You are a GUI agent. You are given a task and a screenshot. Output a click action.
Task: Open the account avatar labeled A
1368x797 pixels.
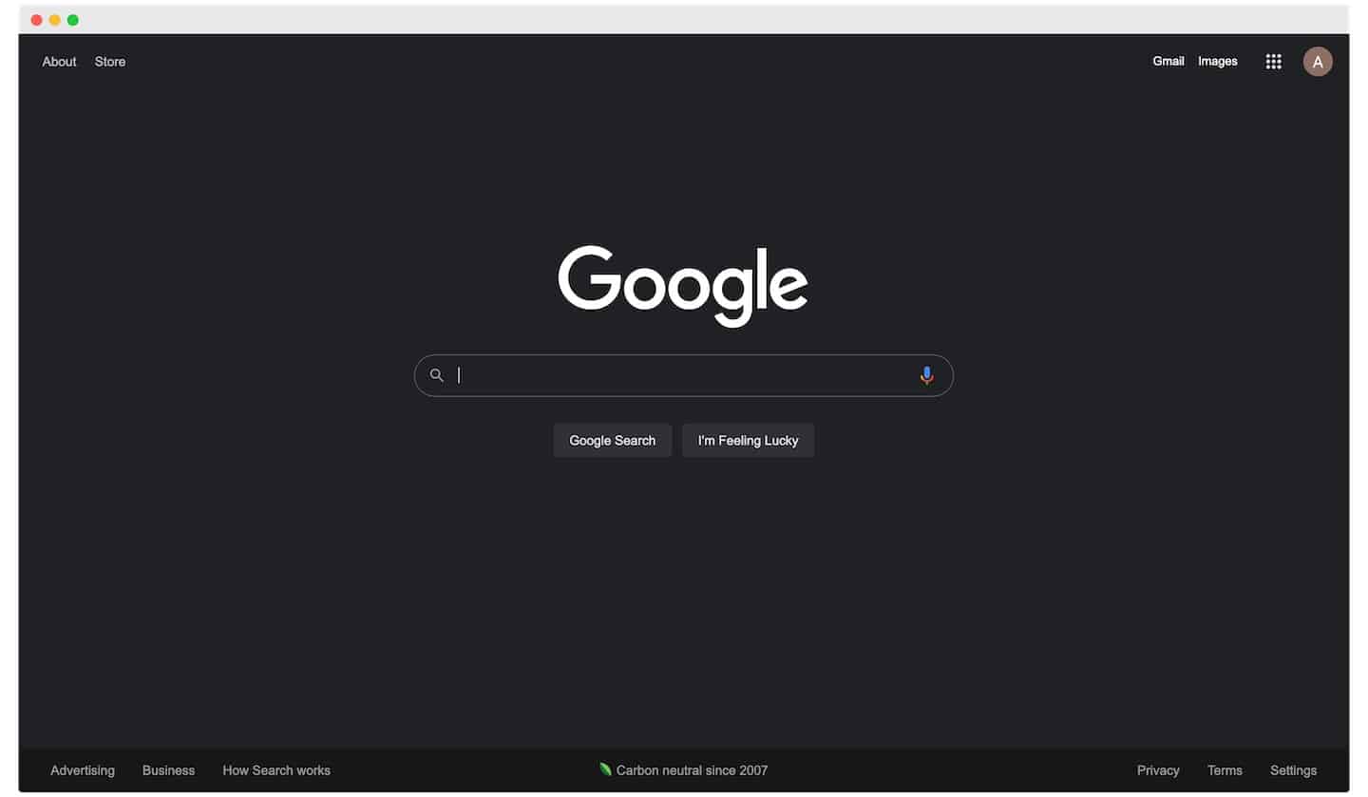tap(1318, 62)
